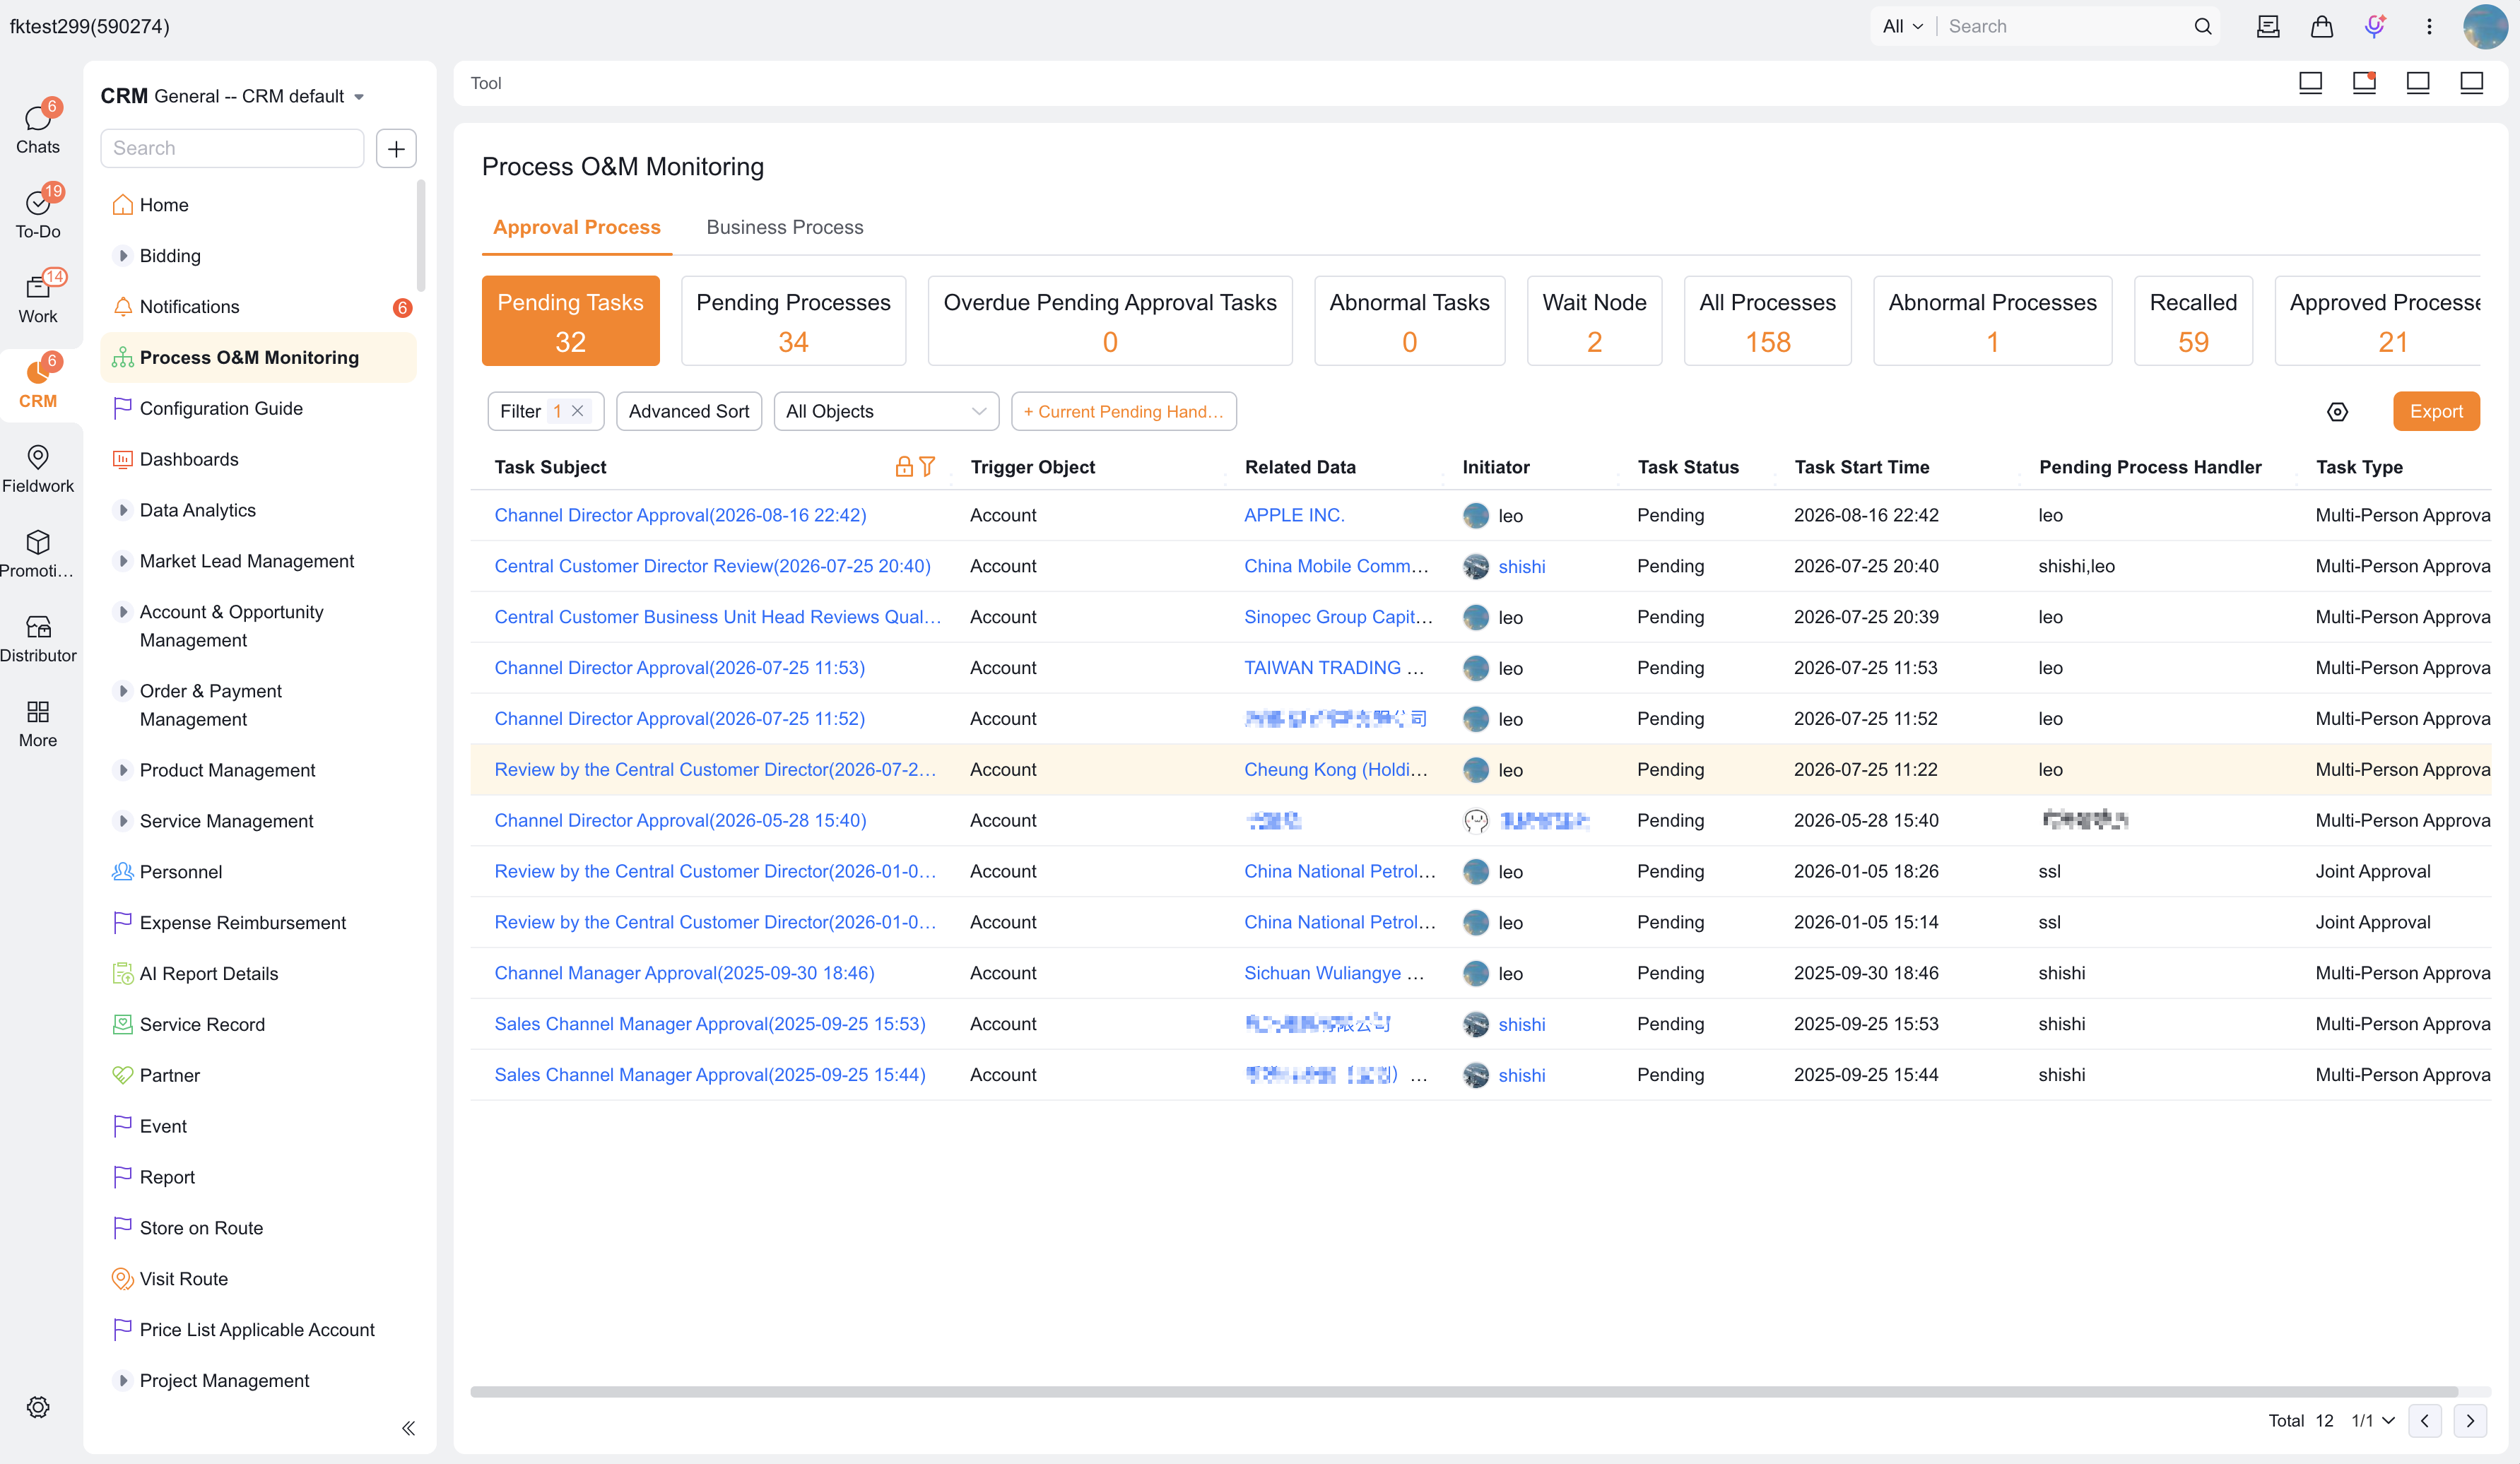Open Fieldwork in left rail
This screenshot has height=1464, width=2520.
pos(38,468)
